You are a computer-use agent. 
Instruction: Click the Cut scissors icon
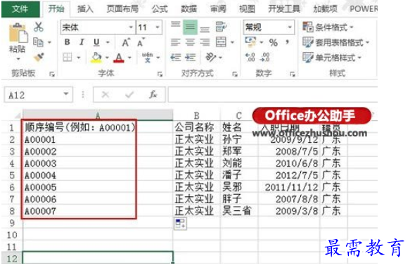39,27
